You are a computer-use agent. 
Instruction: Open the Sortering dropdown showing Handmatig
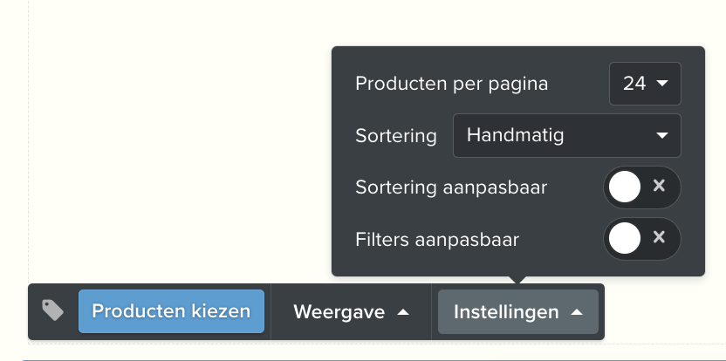pyautogui.click(x=566, y=136)
